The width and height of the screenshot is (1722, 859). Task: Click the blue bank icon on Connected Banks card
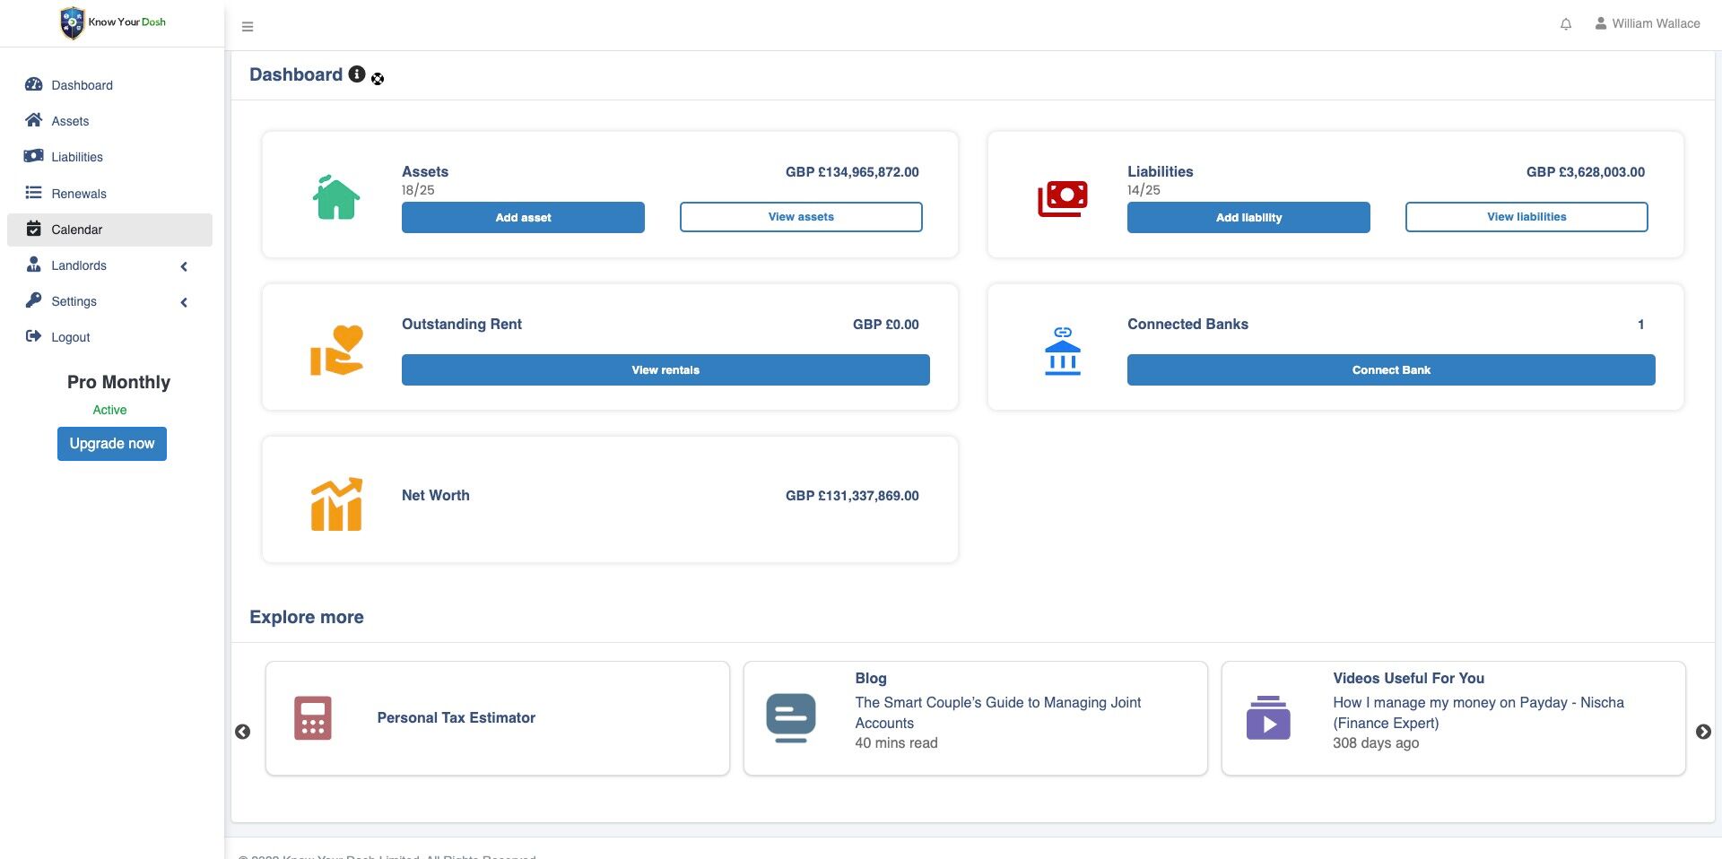(x=1063, y=351)
